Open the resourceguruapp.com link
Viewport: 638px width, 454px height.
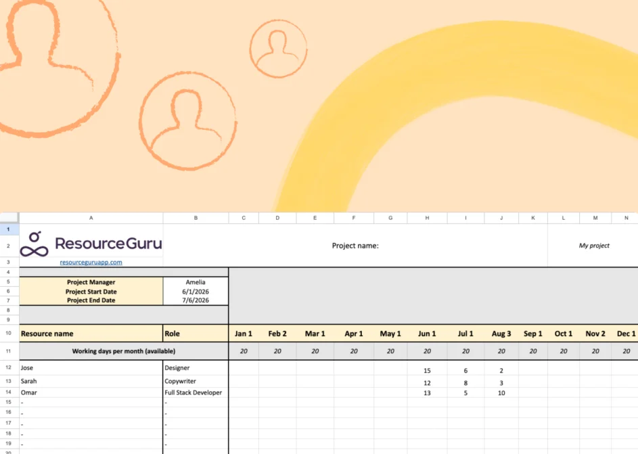(x=91, y=263)
